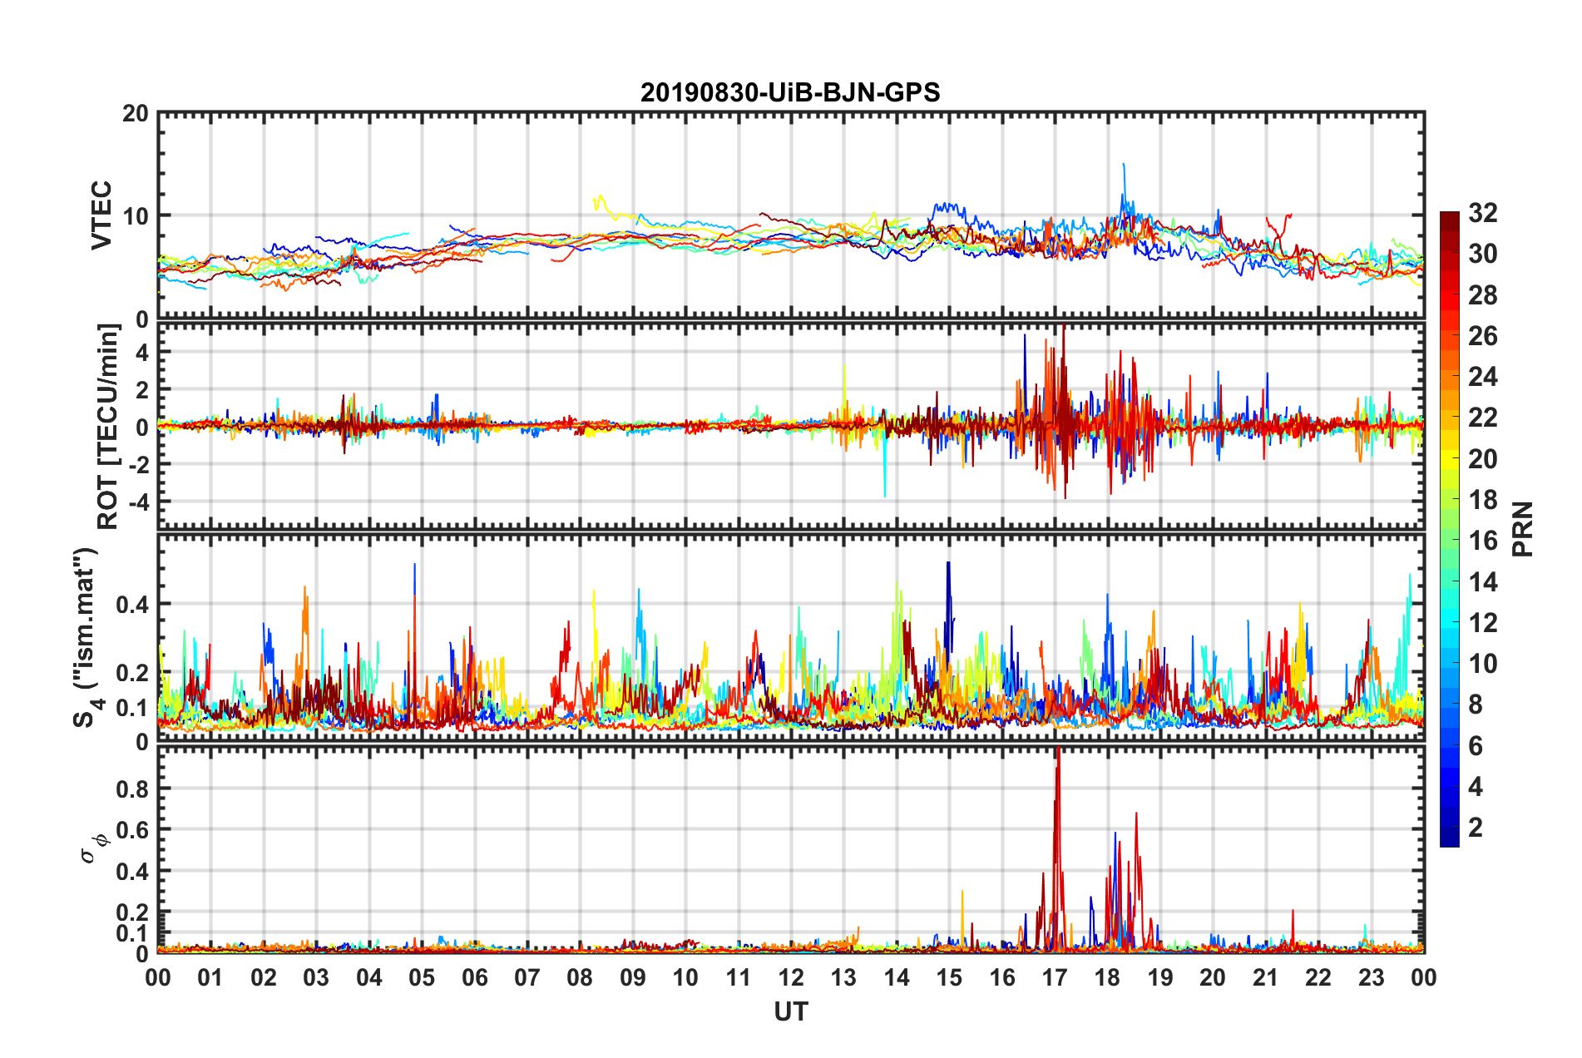Click the S4 ("ism.mat") axis label
1582x1058 pixels.
pyautogui.click(x=87, y=638)
